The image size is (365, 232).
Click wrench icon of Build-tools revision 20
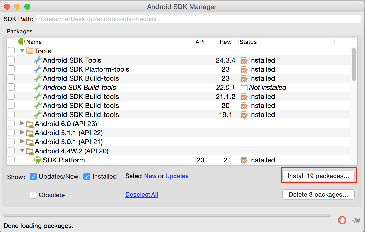coord(38,105)
